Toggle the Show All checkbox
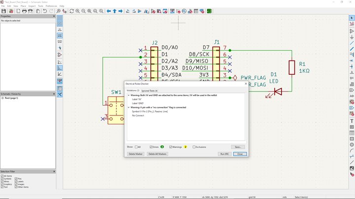 coord(136,147)
